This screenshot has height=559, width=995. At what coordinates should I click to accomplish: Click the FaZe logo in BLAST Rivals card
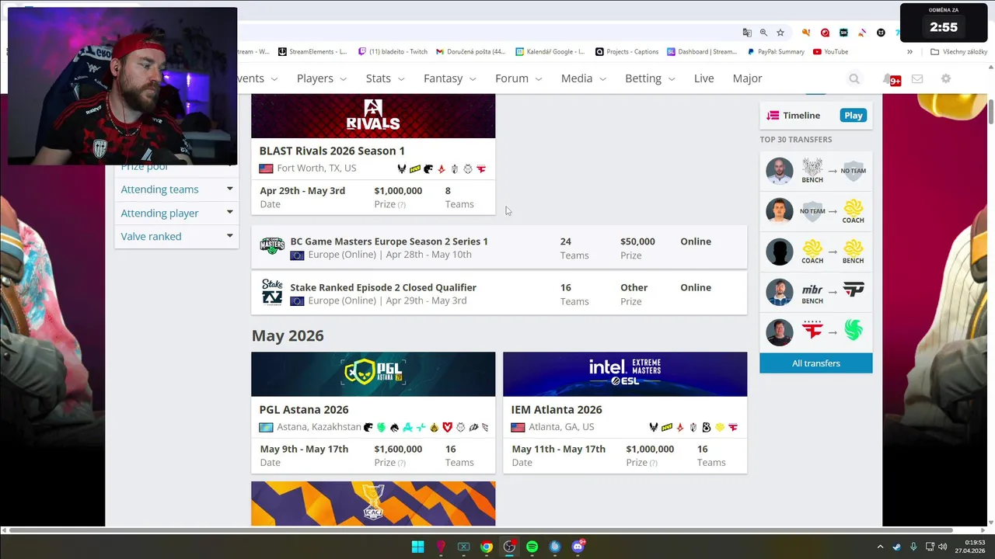(481, 168)
